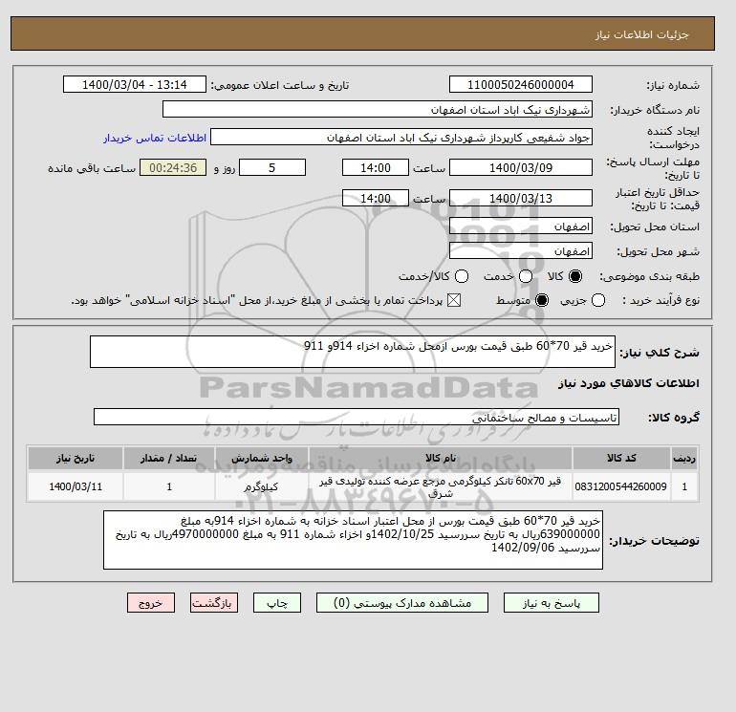
Task: Choose the متوسط purchase type radio
Action: [542, 300]
